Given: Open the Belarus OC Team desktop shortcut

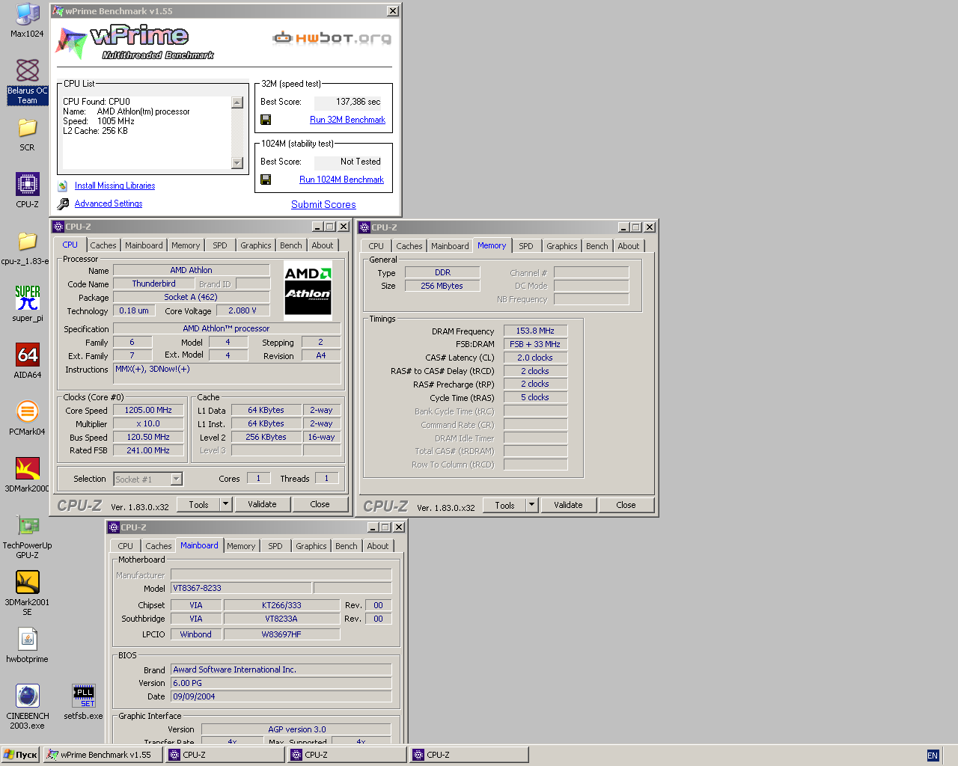Looking at the screenshot, I should point(27,81).
